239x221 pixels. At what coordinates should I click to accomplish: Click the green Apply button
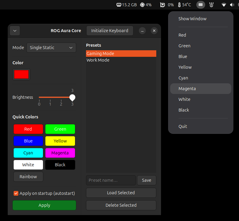coord(44,205)
